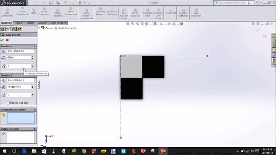Click the Direction 2 instance count field
276x155 pixels.
pyautogui.click(x=19, y=95)
